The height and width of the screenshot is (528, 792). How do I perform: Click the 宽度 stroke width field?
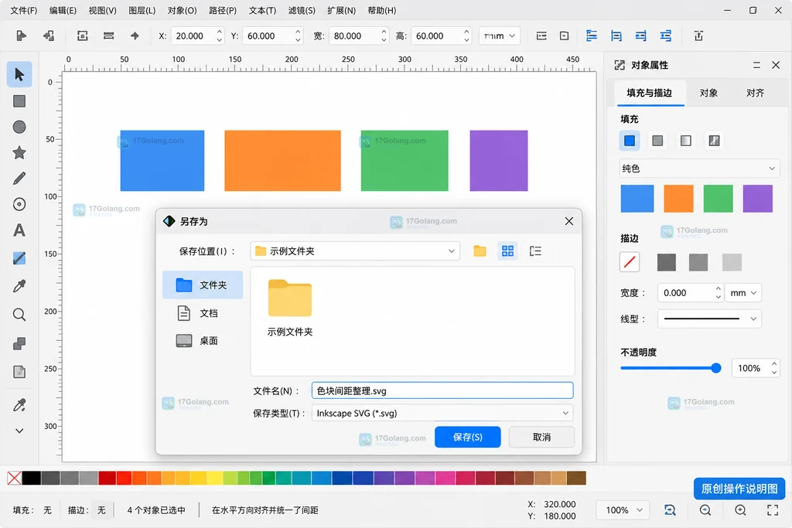coord(690,293)
